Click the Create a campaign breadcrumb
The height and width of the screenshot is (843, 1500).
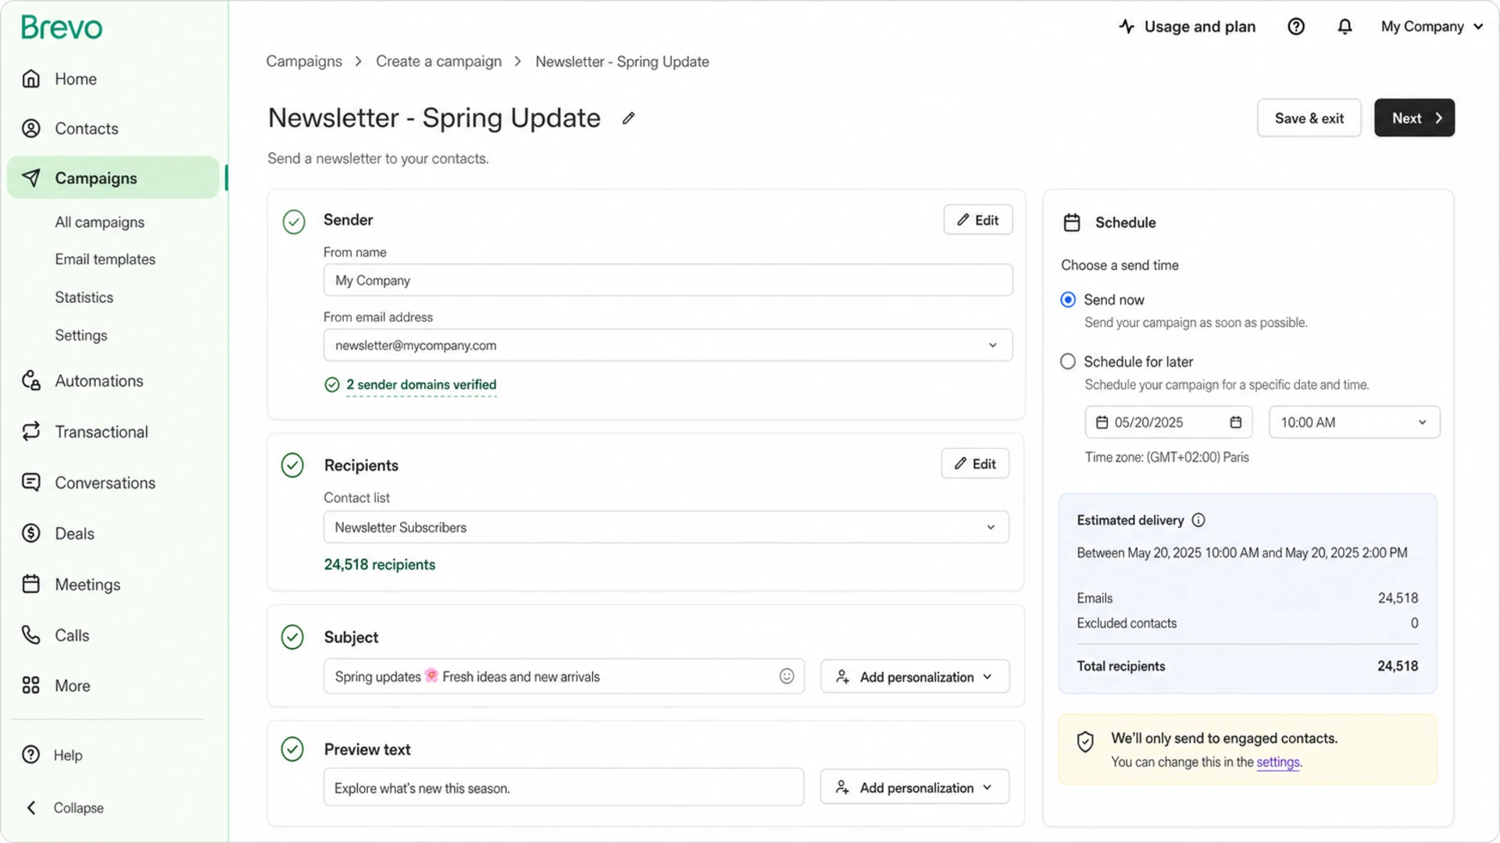coord(439,62)
